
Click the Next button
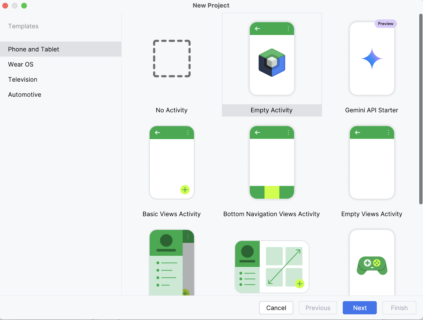pos(359,308)
